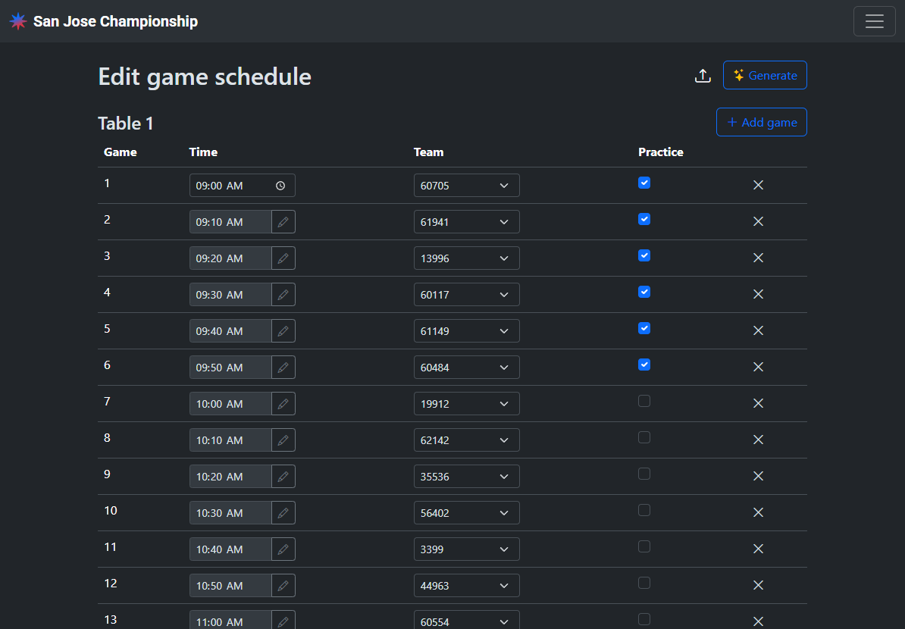
Task: Click pencil icon beside 10:40 AM time
Action: pyautogui.click(x=283, y=549)
